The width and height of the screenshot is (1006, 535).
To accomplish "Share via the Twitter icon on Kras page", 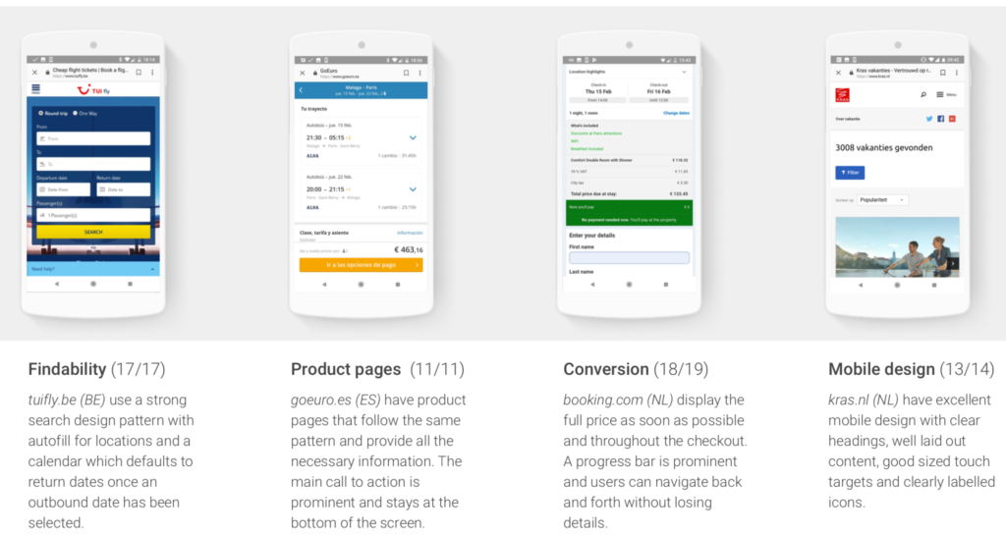I will [929, 119].
